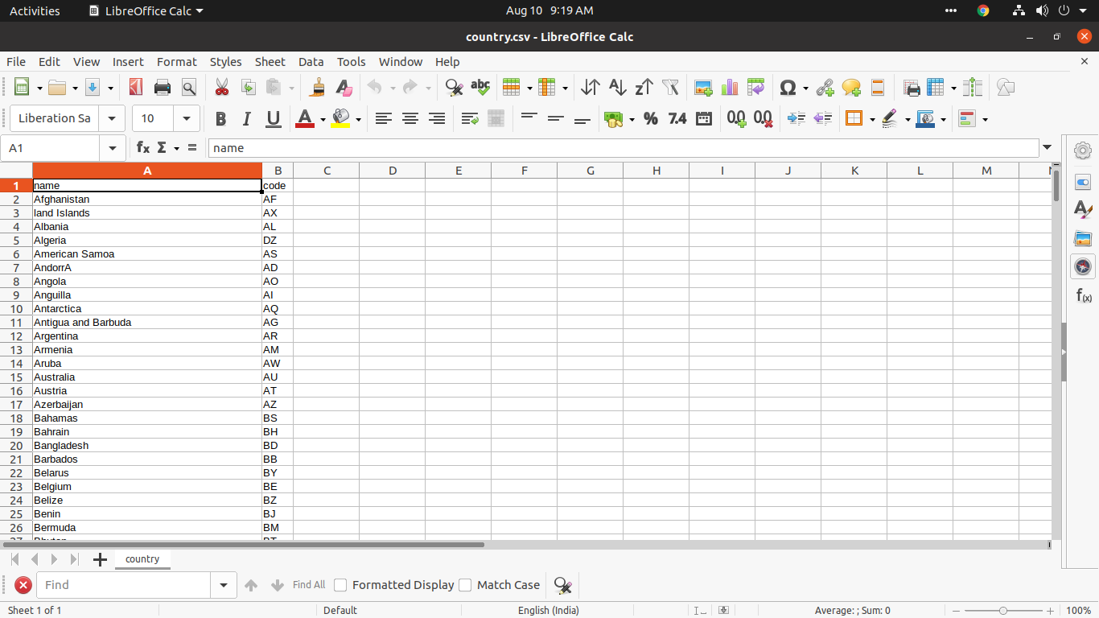1099x618 pixels.
Task: Open the font size dropdown list
Action: tap(187, 118)
